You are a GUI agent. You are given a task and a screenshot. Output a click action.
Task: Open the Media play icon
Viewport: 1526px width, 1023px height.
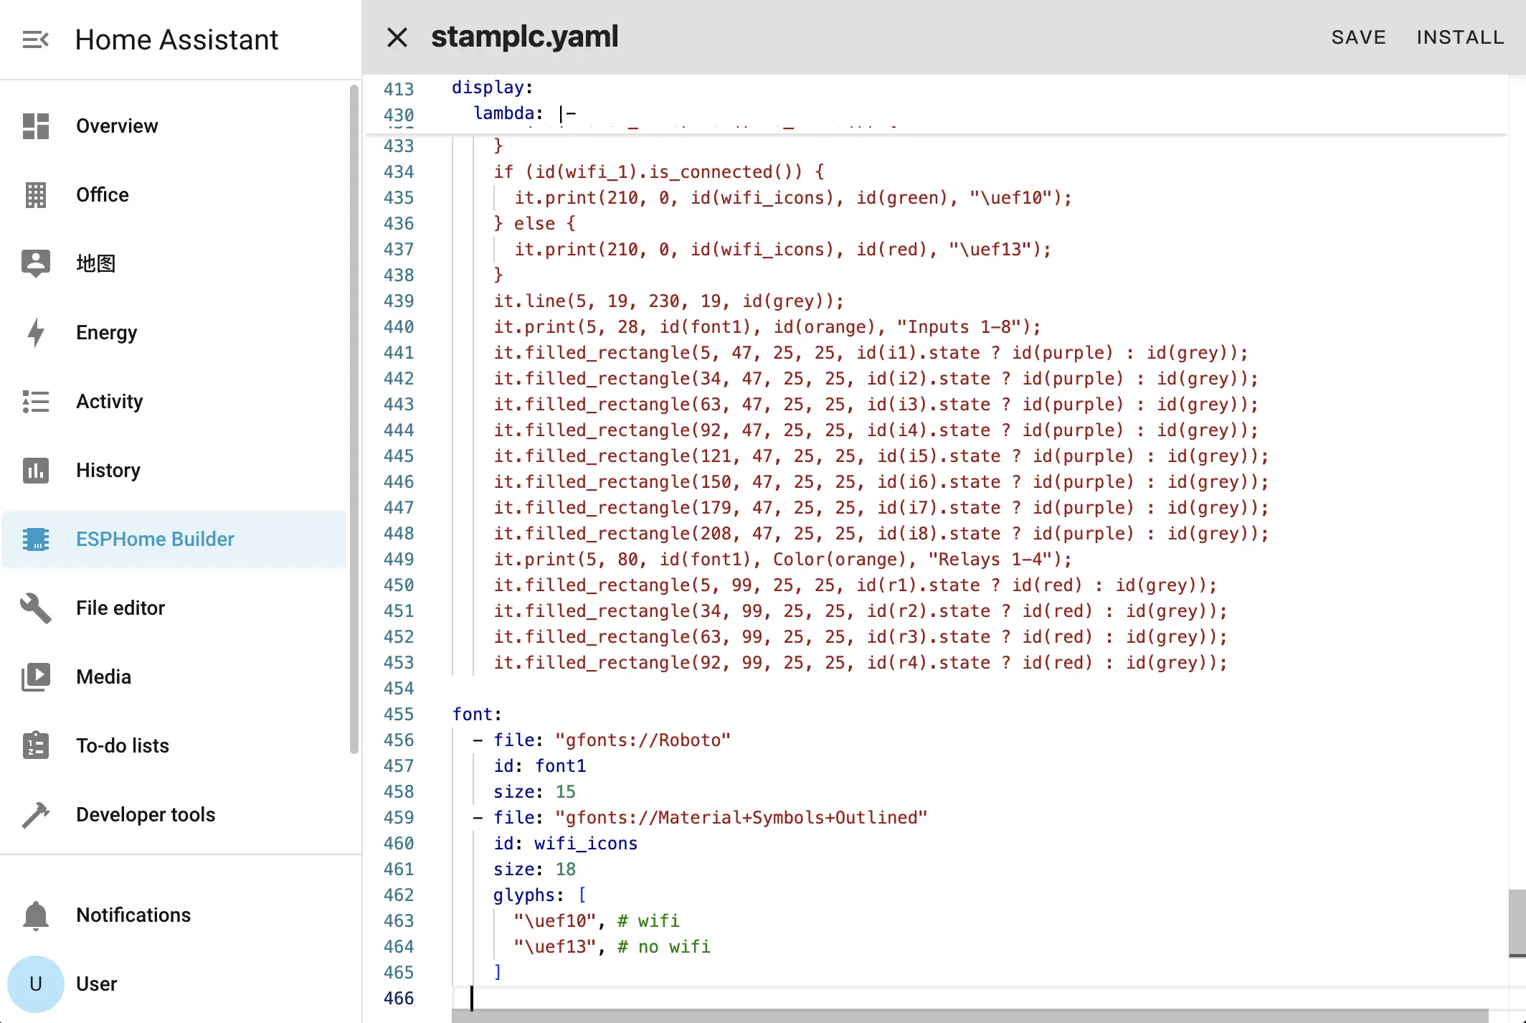tap(35, 677)
